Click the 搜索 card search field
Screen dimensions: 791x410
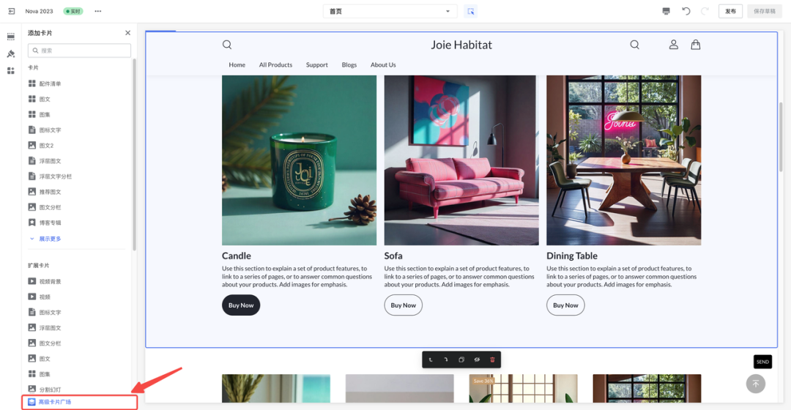(79, 51)
